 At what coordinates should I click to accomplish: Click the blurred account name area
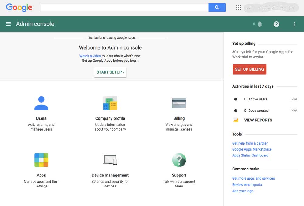click(x=271, y=8)
